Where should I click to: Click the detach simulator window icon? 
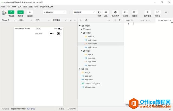tap(75, 20)
